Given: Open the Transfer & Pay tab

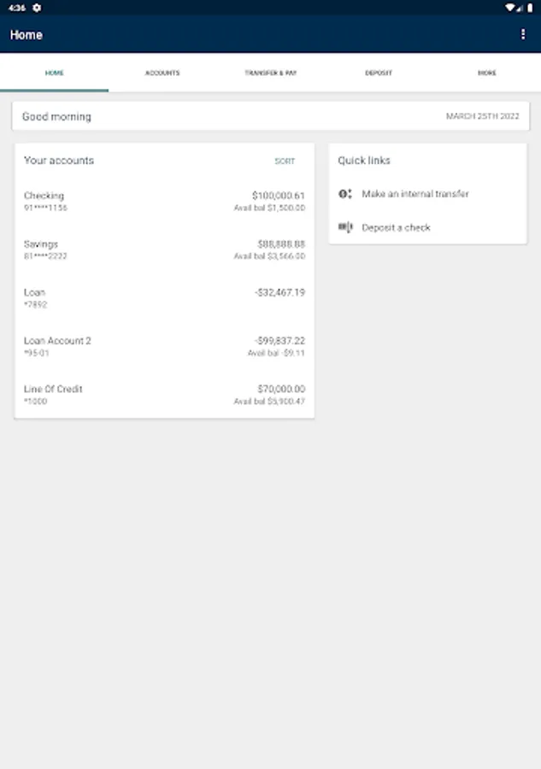Looking at the screenshot, I should [x=270, y=73].
